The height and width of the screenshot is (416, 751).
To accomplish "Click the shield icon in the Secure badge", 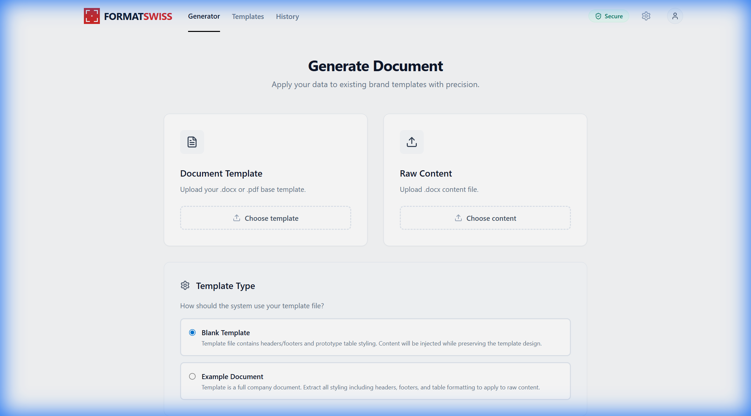I will tap(598, 16).
